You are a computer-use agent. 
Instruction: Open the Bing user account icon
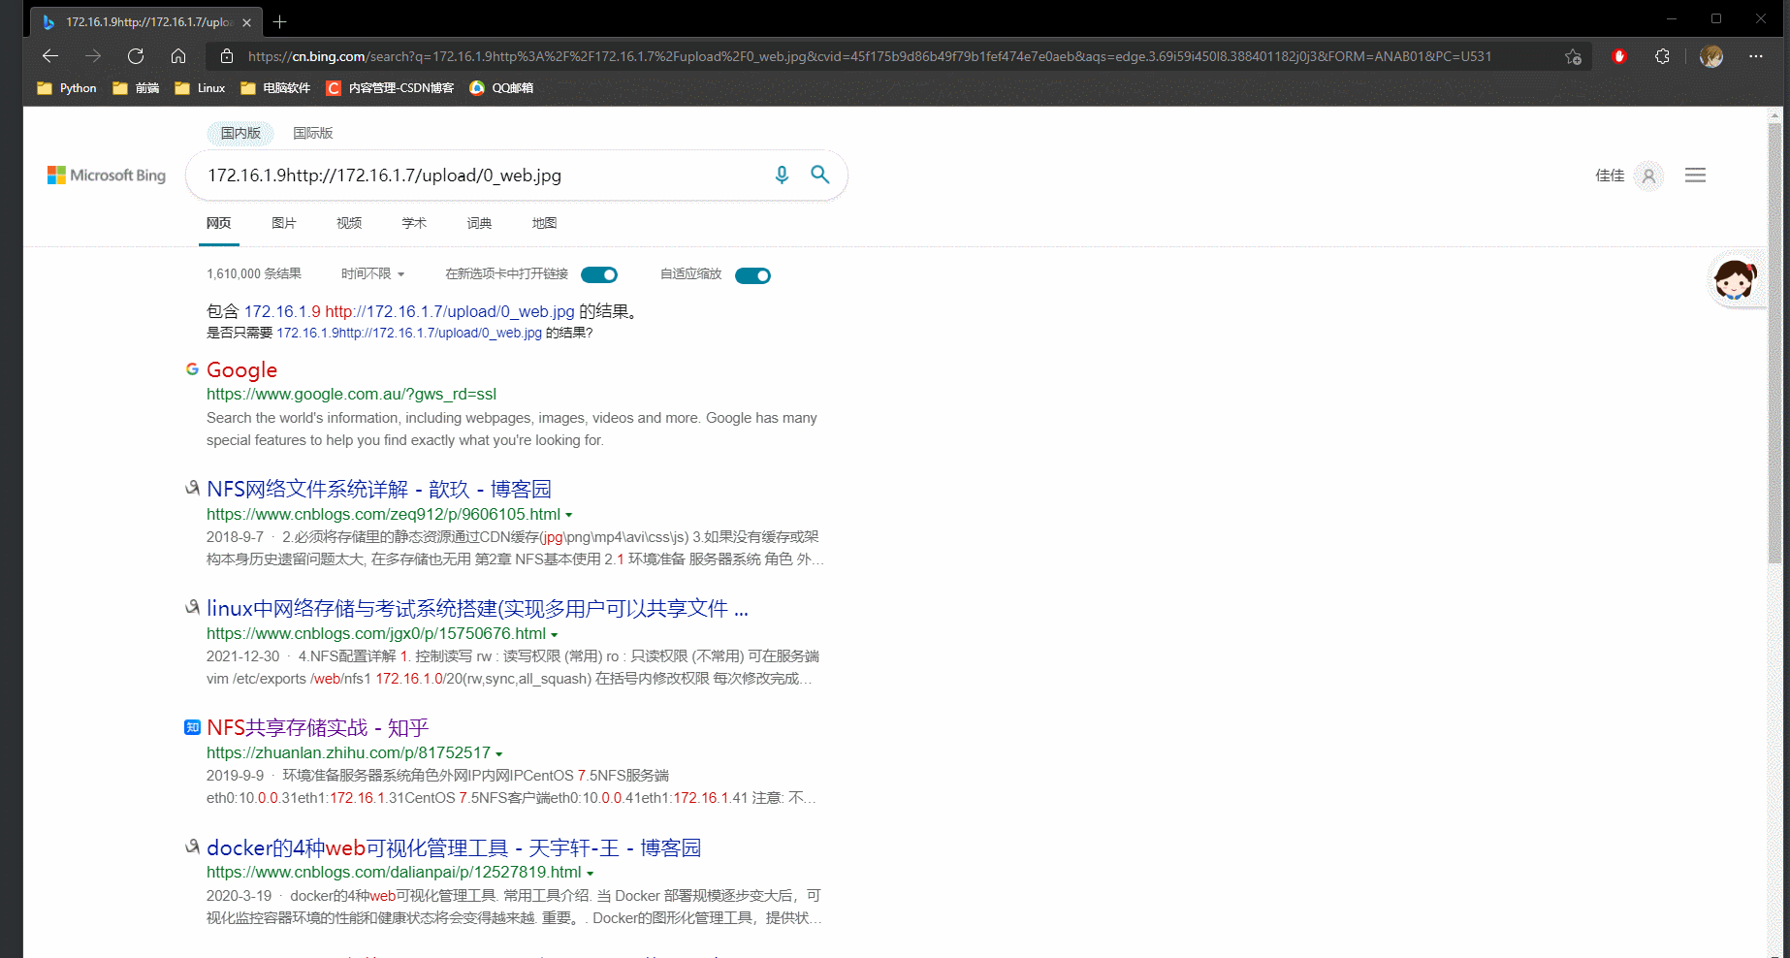click(1648, 176)
